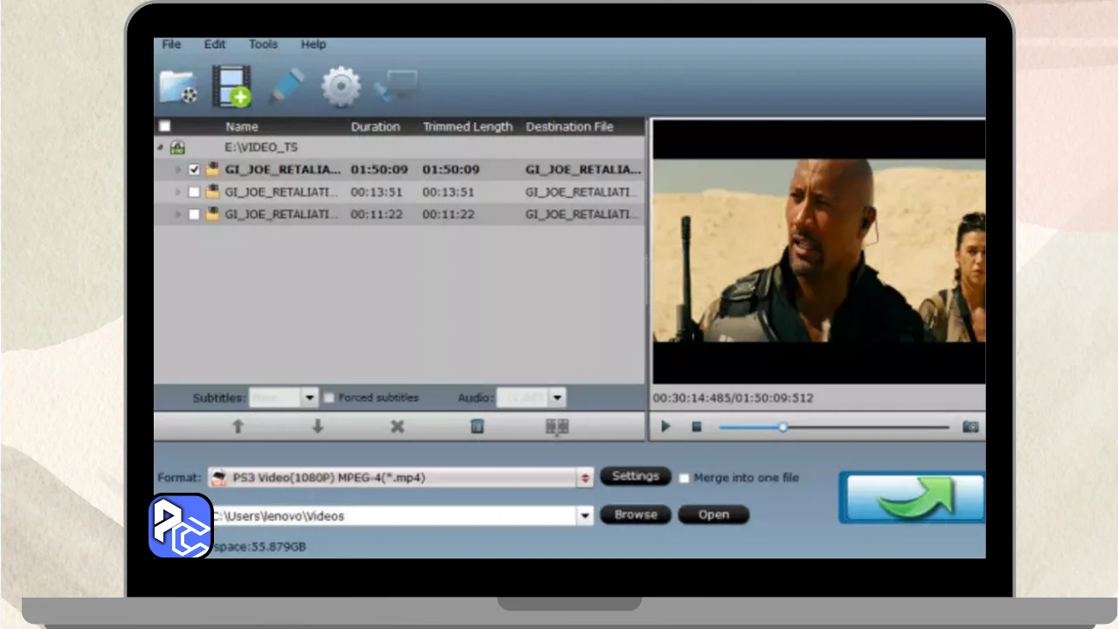The height and width of the screenshot is (629, 1118).
Task: Enable the Forced subtitles checkbox
Action: (329, 397)
